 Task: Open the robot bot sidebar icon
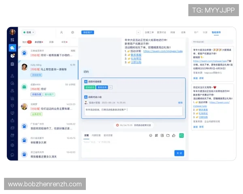[13, 120]
